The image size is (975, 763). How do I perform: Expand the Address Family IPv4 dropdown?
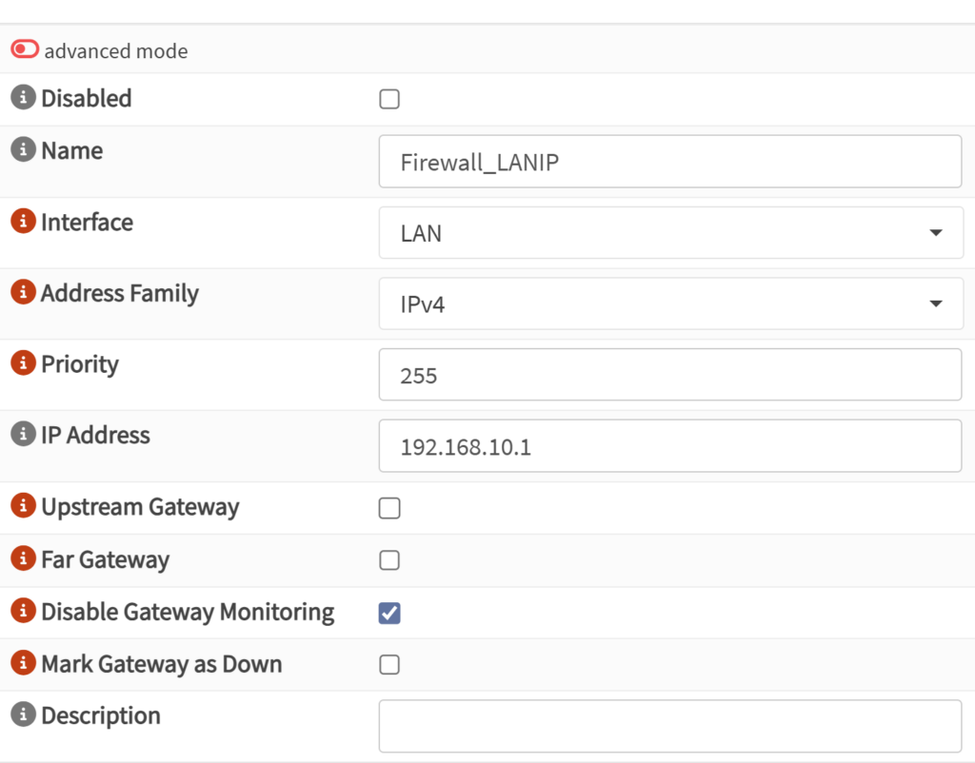[x=670, y=304]
